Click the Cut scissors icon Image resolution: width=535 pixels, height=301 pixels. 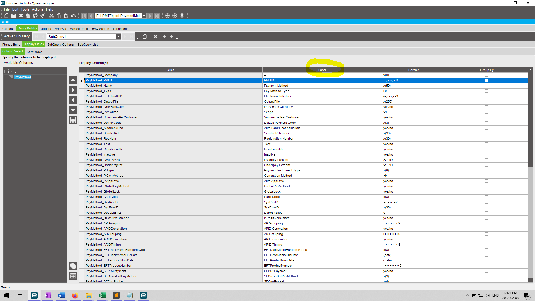(x=52, y=16)
